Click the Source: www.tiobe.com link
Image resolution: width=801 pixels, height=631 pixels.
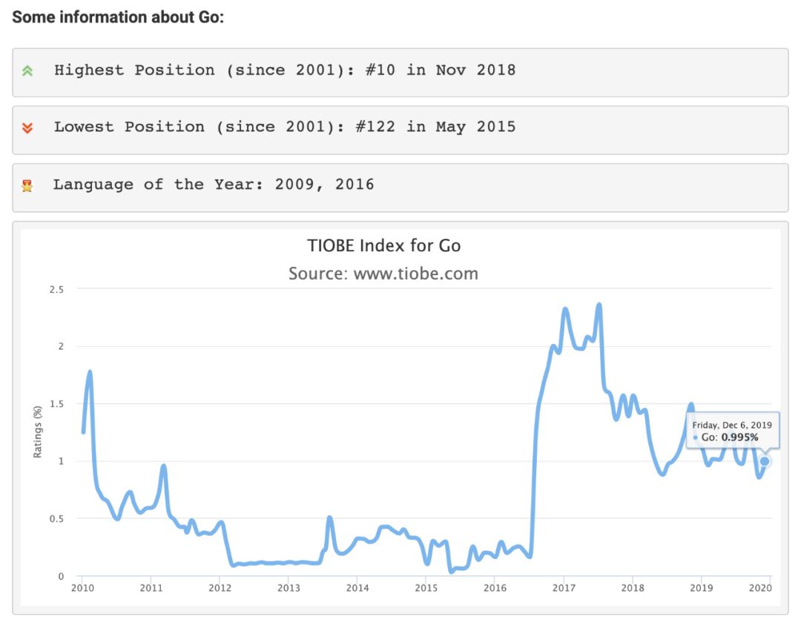click(383, 274)
